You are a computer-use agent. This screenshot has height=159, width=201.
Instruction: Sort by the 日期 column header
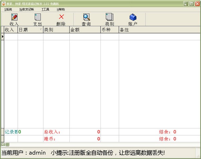click(x=30, y=30)
